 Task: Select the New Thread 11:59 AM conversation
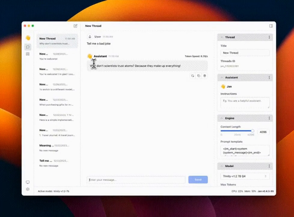click(x=57, y=41)
